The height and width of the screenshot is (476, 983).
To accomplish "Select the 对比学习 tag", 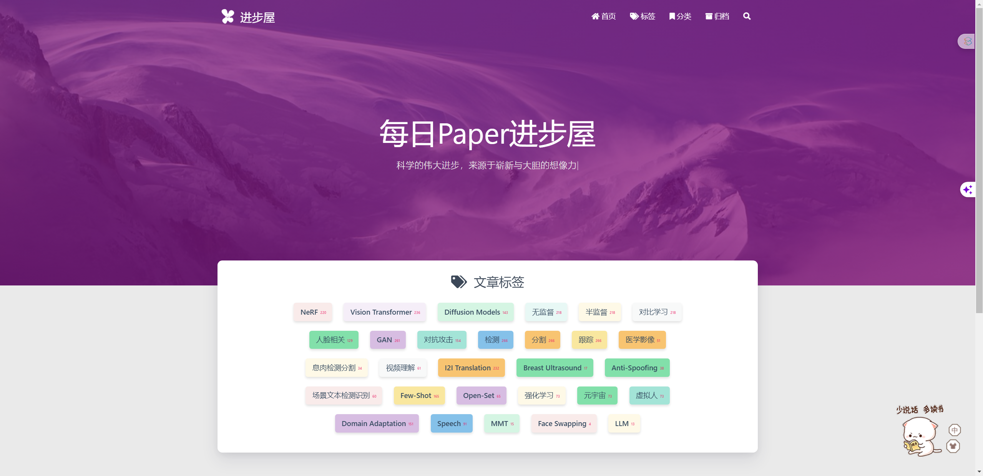I will click(x=657, y=312).
